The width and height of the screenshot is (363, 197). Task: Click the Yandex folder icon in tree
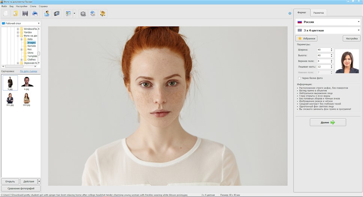21,32
